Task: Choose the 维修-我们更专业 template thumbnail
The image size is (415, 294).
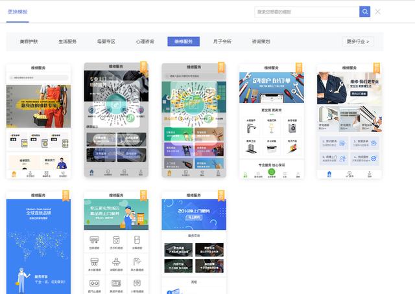Action: [x=350, y=120]
